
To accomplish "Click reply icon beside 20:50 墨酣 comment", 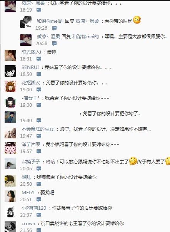I will 39,184.
